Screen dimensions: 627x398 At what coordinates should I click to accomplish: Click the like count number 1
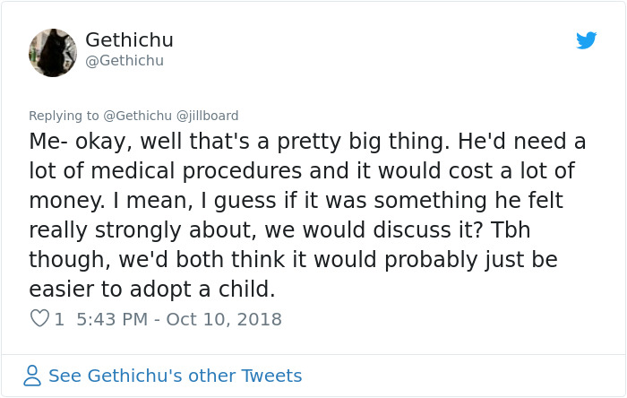59,319
